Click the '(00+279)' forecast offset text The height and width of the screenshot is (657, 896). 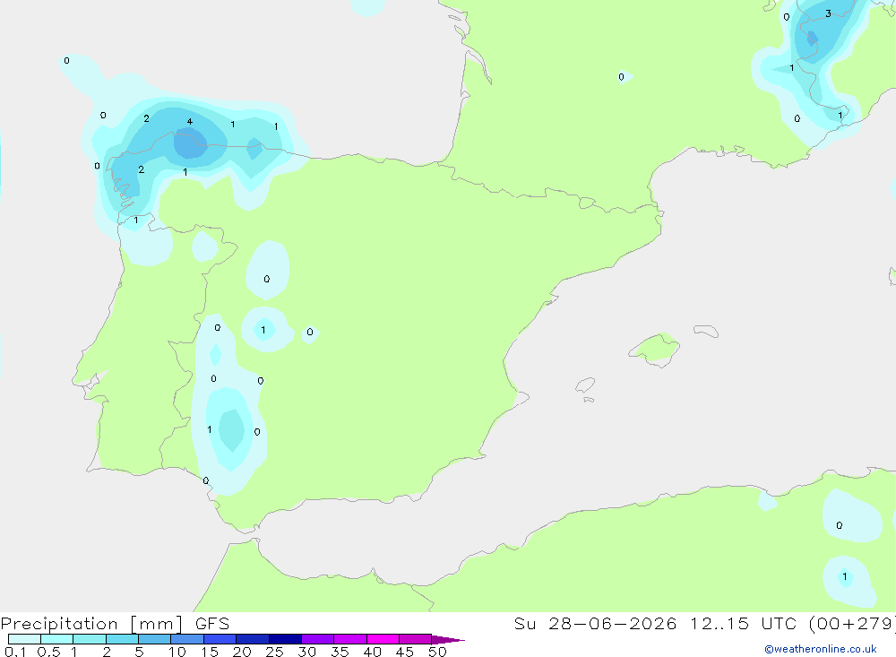click(852, 624)
